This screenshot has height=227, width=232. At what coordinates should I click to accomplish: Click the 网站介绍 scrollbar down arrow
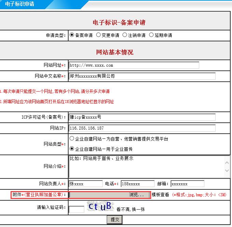tap(227, 170)
